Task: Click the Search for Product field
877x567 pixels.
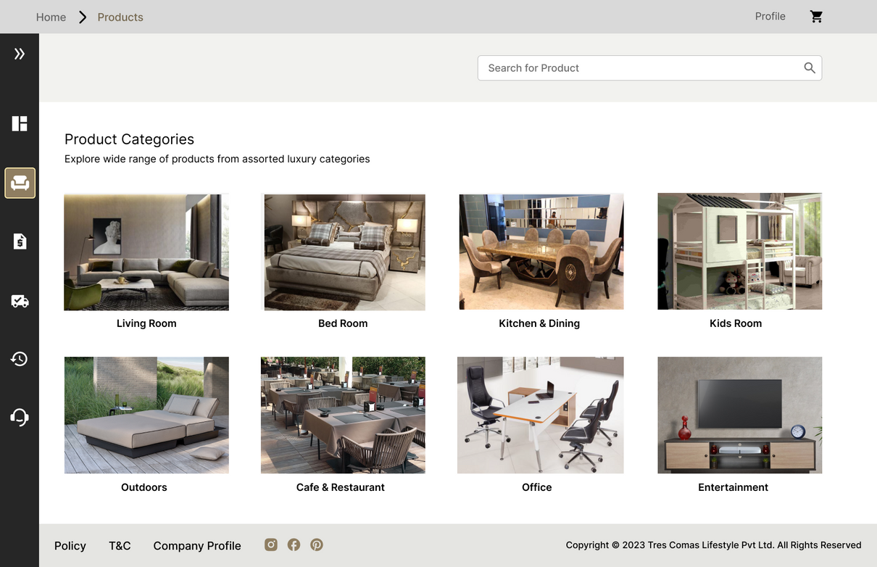Action: (638, 68)
